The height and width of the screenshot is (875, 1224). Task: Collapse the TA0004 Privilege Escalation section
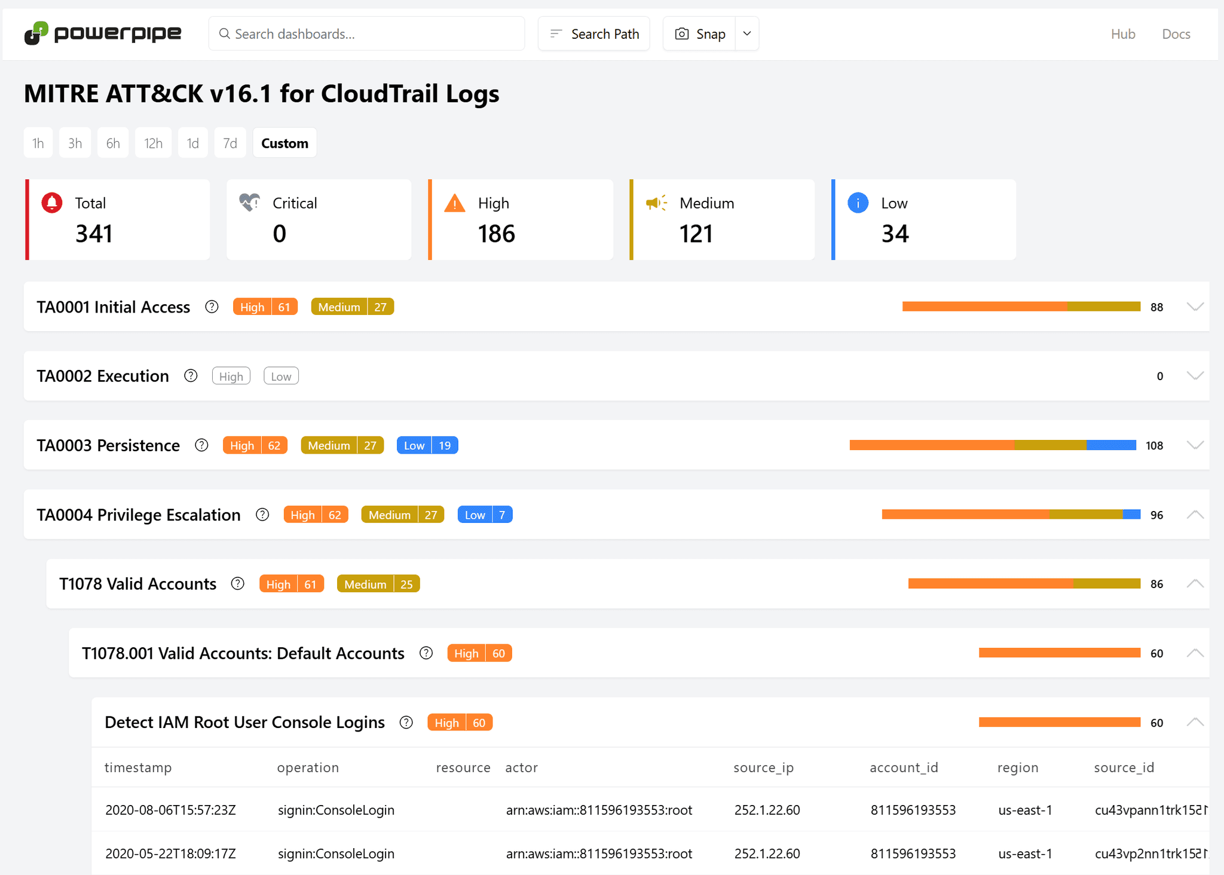click(x=1195, y=515)
